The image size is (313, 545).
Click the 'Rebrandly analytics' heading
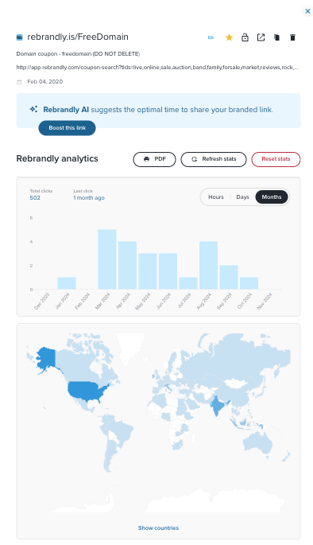(x=57, y=159)
